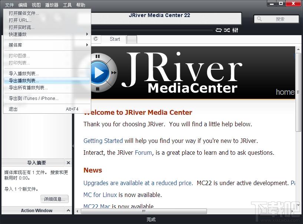The height and width of the screenshot is (224, 303).
Task: Select 退出 in the file menu
Action: [47, 109]
